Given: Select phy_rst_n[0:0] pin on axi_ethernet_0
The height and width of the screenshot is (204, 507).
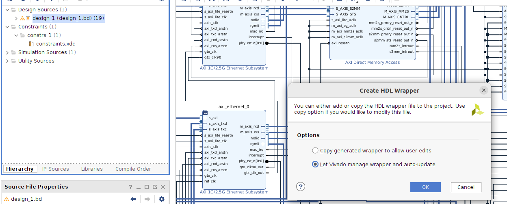Looking at the screenshot, I should [x=251, y=161].
